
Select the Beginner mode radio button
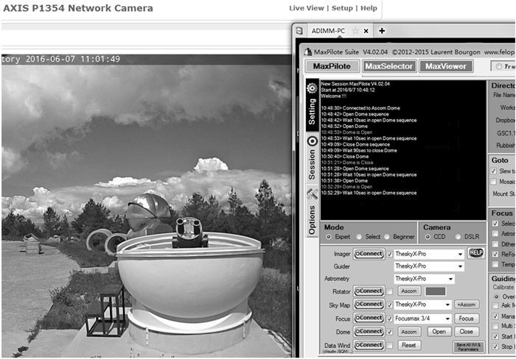pos(386,237)
